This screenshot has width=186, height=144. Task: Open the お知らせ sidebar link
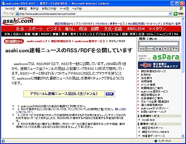(x=146, y=75)
